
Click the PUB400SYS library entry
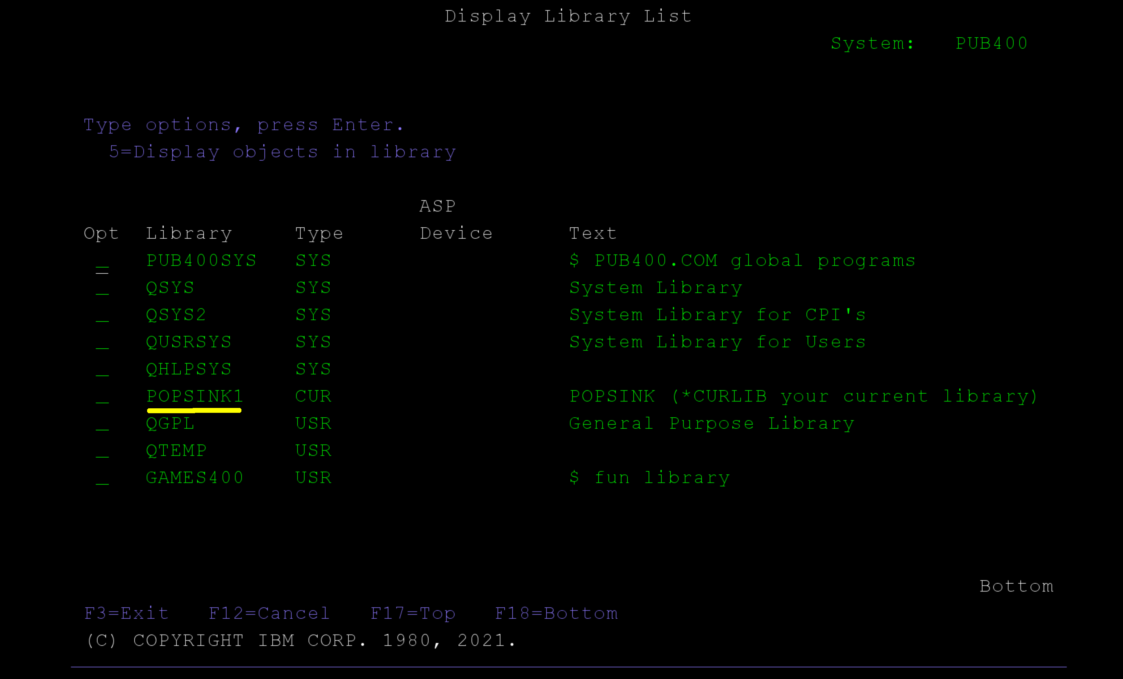pyautogui.click(x=201, y=261)
